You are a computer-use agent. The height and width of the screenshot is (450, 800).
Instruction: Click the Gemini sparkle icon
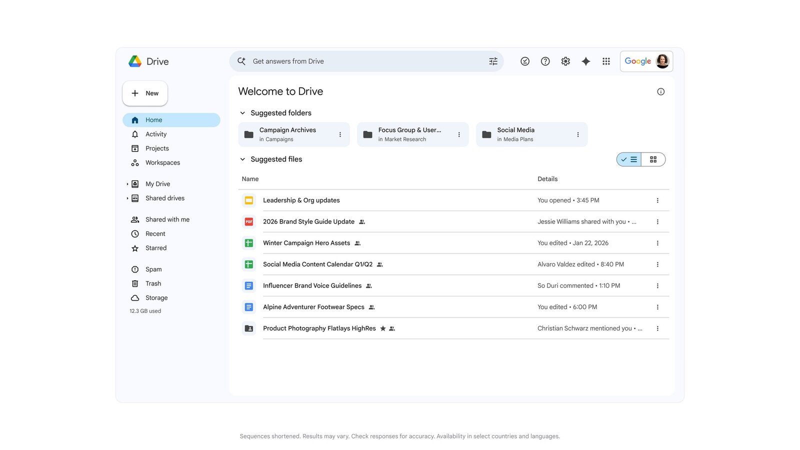point(585,61)
